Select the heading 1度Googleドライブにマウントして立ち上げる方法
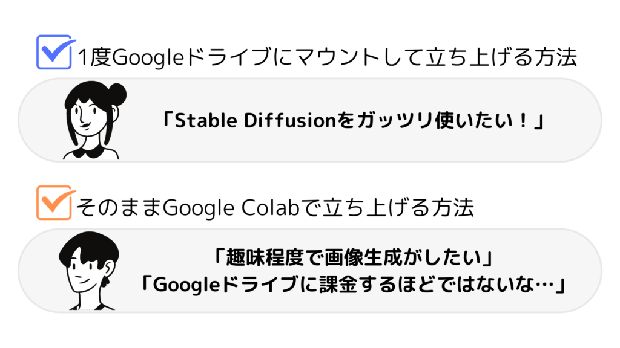620x348 pixels. (x=328, y=57)
